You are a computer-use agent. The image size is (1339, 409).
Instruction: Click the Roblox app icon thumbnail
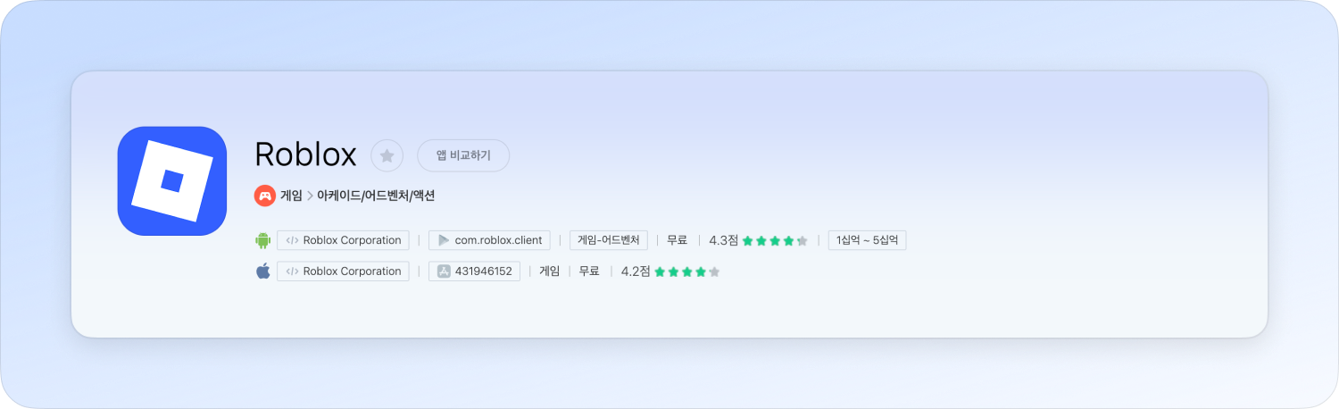[171, 181]
